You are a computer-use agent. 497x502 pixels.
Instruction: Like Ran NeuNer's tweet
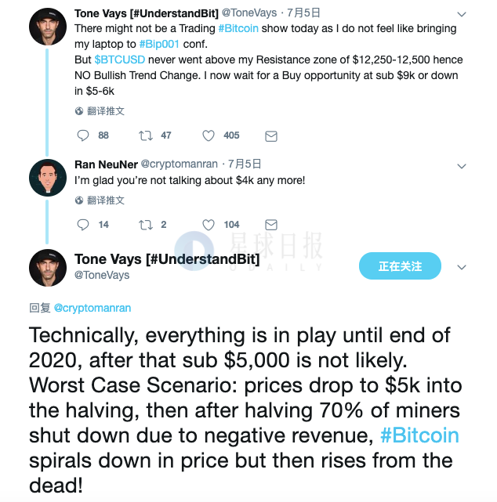[209, 225]
